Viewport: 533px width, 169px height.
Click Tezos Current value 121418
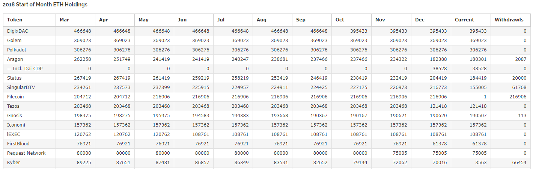[x=478, y=106]
